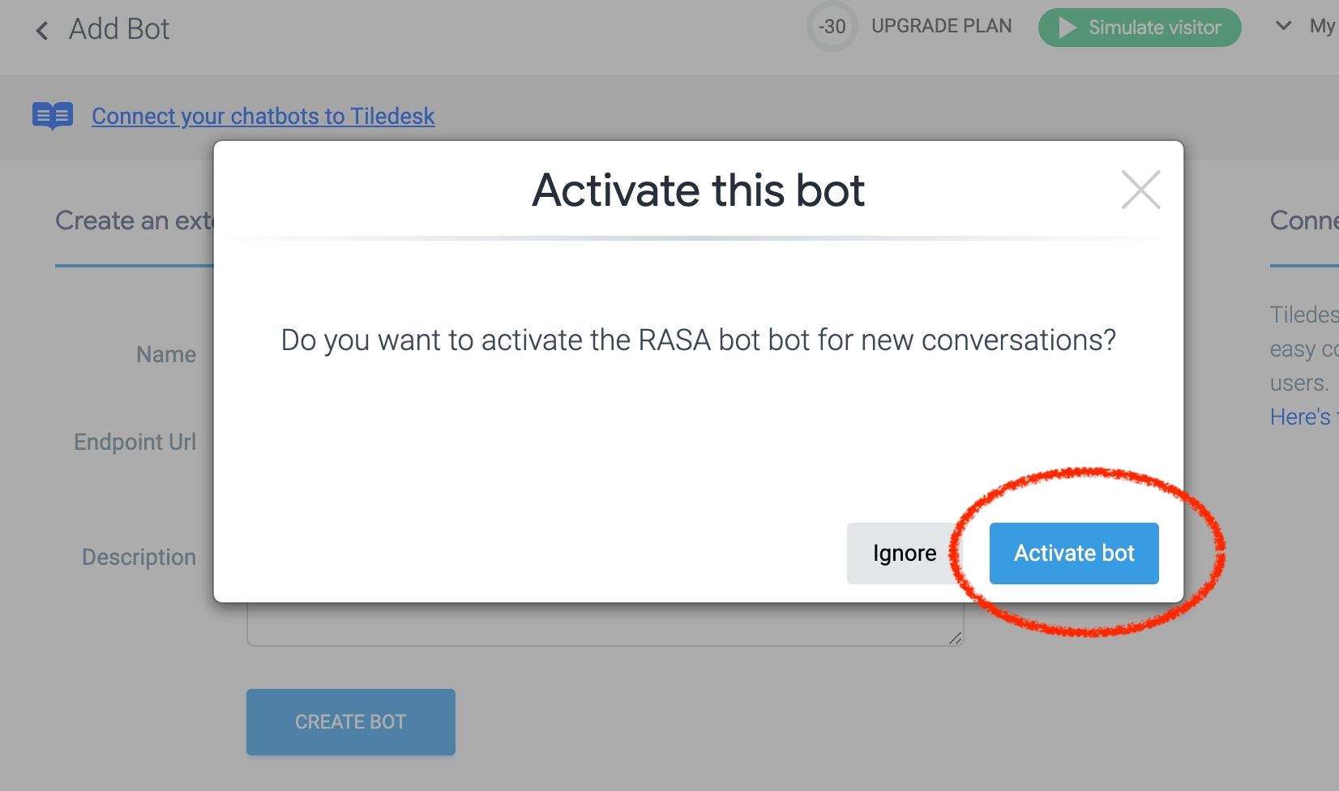
Task: Open the My project menu
Action: click(x=1322, y=26)
